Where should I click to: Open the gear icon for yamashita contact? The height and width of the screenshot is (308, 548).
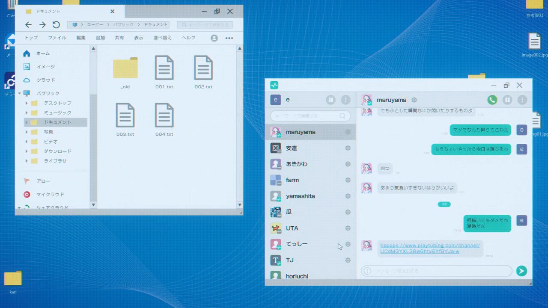click(348, 196)
